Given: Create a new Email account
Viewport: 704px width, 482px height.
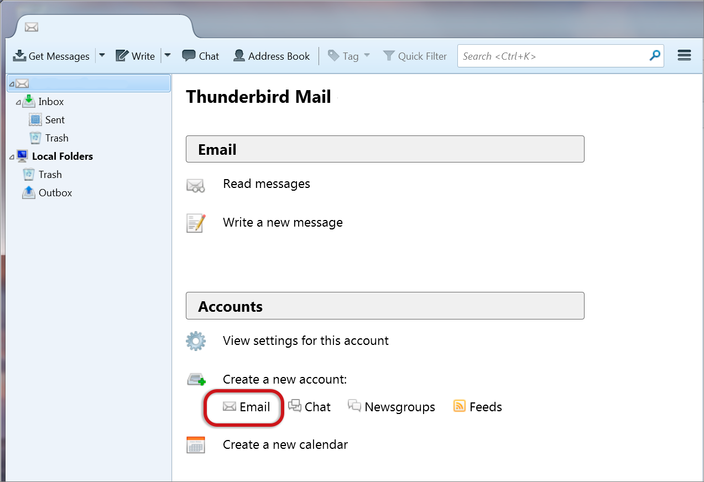Looking at the screenshot, I should 243,407.
